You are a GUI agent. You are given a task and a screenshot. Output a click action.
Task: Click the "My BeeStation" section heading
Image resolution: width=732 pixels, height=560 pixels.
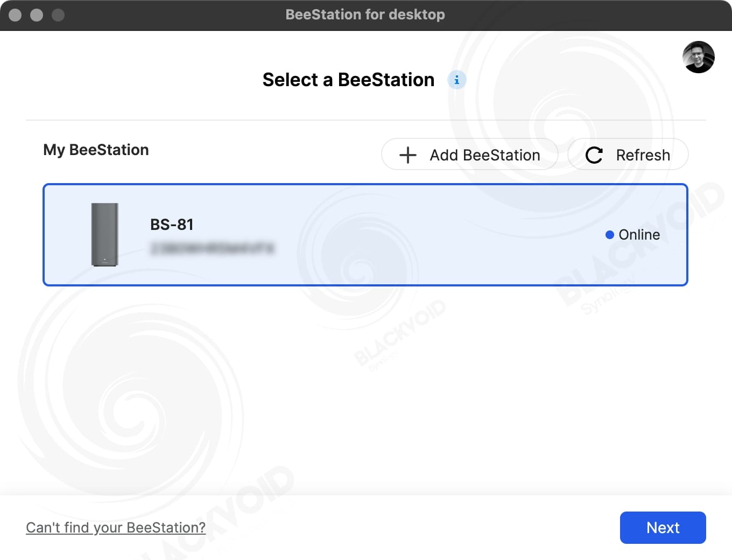(96, 150)
